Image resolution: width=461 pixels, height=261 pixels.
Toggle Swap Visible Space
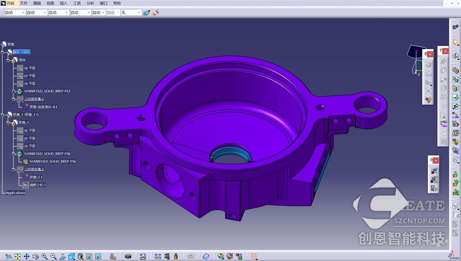click(x=98, y=256)
